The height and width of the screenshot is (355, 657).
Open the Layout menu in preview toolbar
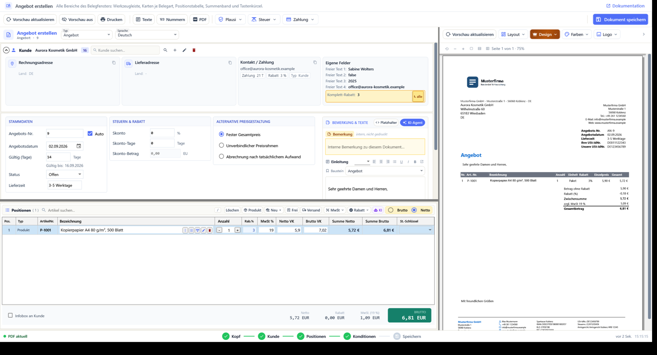(513, 34)
